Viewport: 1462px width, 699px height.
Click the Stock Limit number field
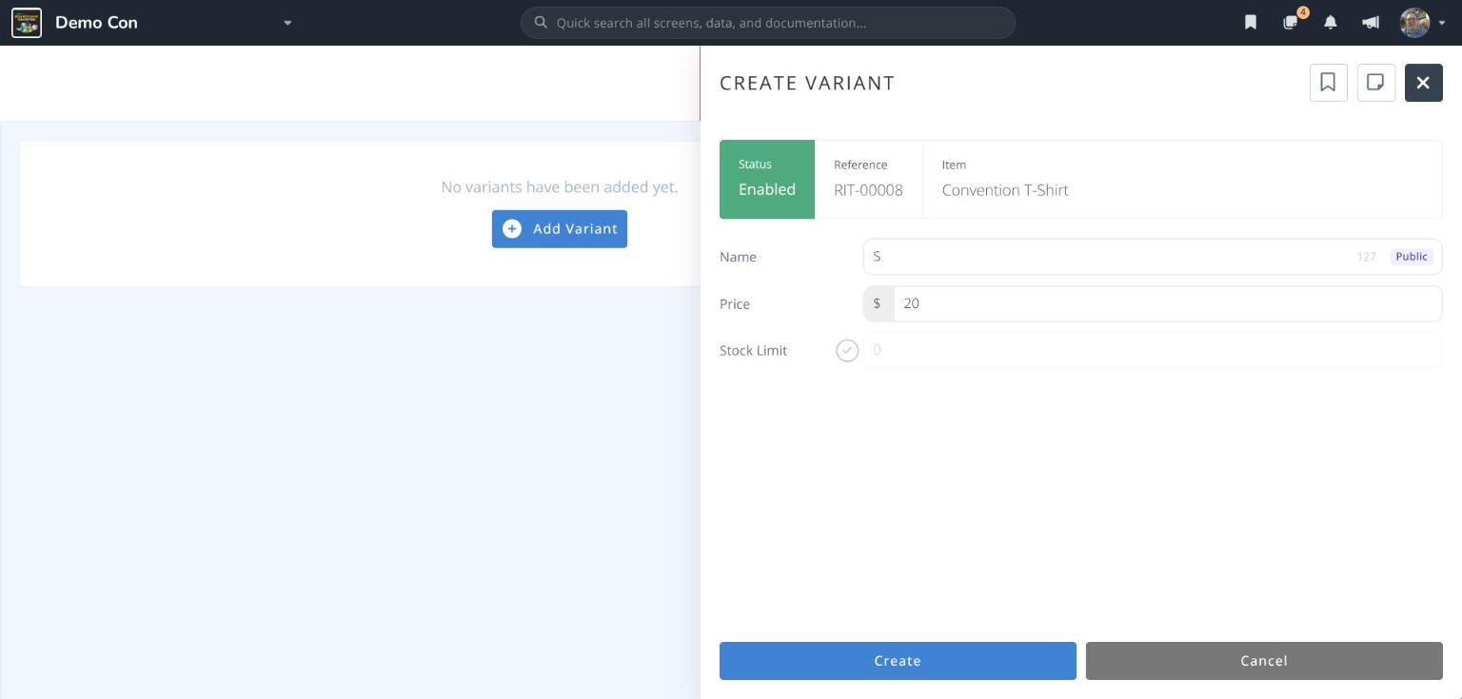point(1152,351)
